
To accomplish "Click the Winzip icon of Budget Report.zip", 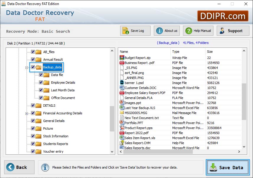I will coord(122,57).
